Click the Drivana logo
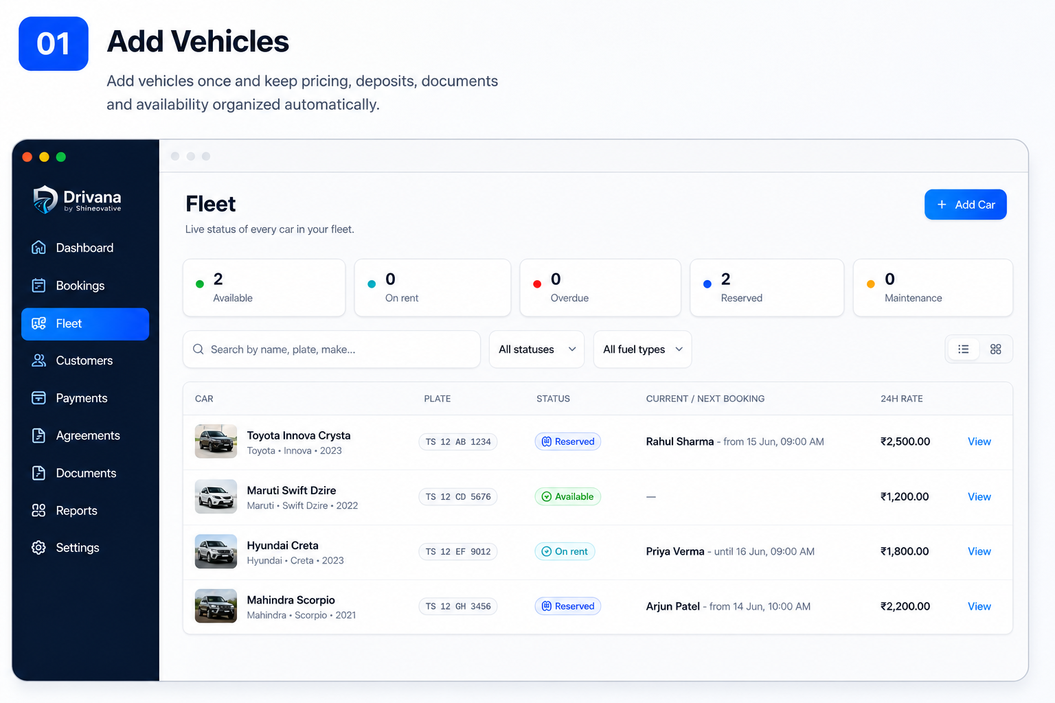 click(x=77, y=200)
